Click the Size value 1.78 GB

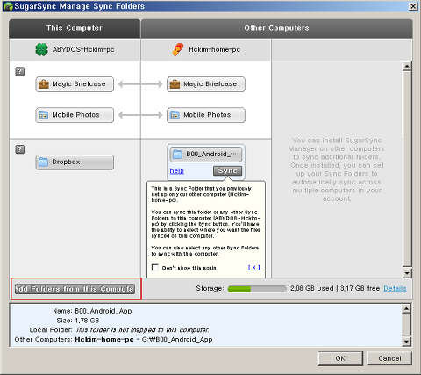[x=87, y=321]
